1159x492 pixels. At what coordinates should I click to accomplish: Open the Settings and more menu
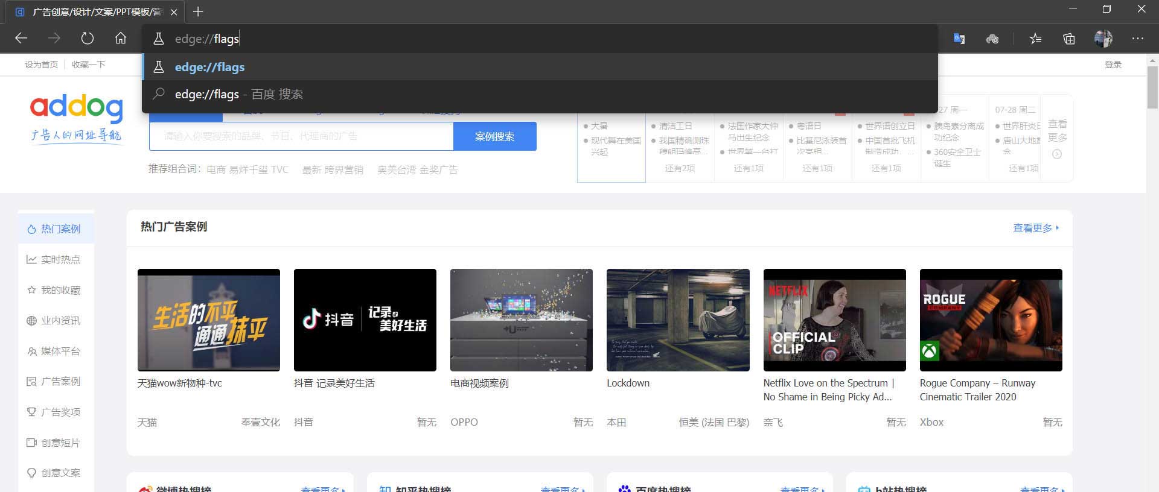coord(1138,39)
